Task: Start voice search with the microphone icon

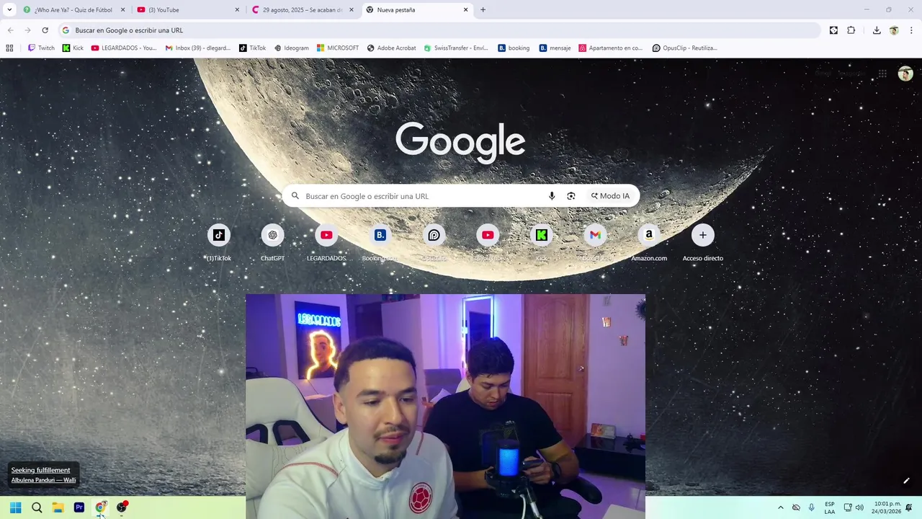Action: [552, 196]
